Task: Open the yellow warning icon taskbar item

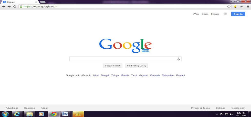Action: (x=78, y=114)
